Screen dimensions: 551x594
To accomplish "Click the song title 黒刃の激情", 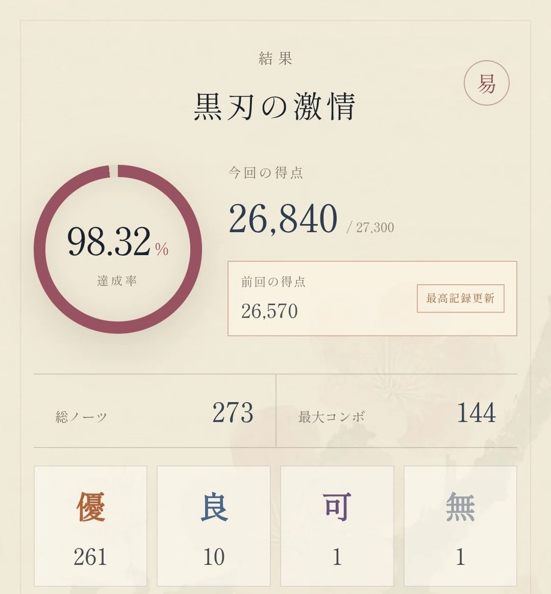I will click(275, 107).
